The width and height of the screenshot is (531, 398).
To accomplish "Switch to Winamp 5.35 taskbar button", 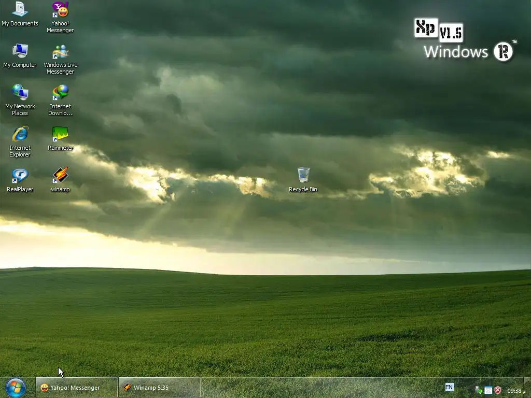I will pyautogui.click(x=160, y=388).
